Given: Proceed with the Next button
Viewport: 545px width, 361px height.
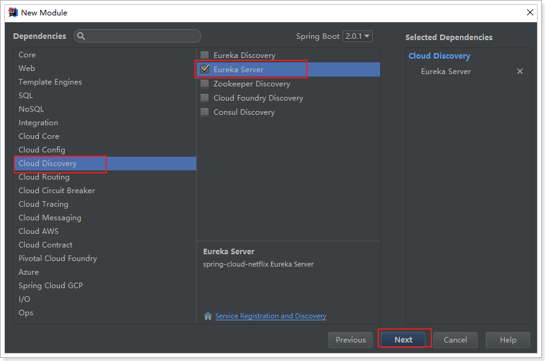Looking at the screenshot, I should (403, 340).
